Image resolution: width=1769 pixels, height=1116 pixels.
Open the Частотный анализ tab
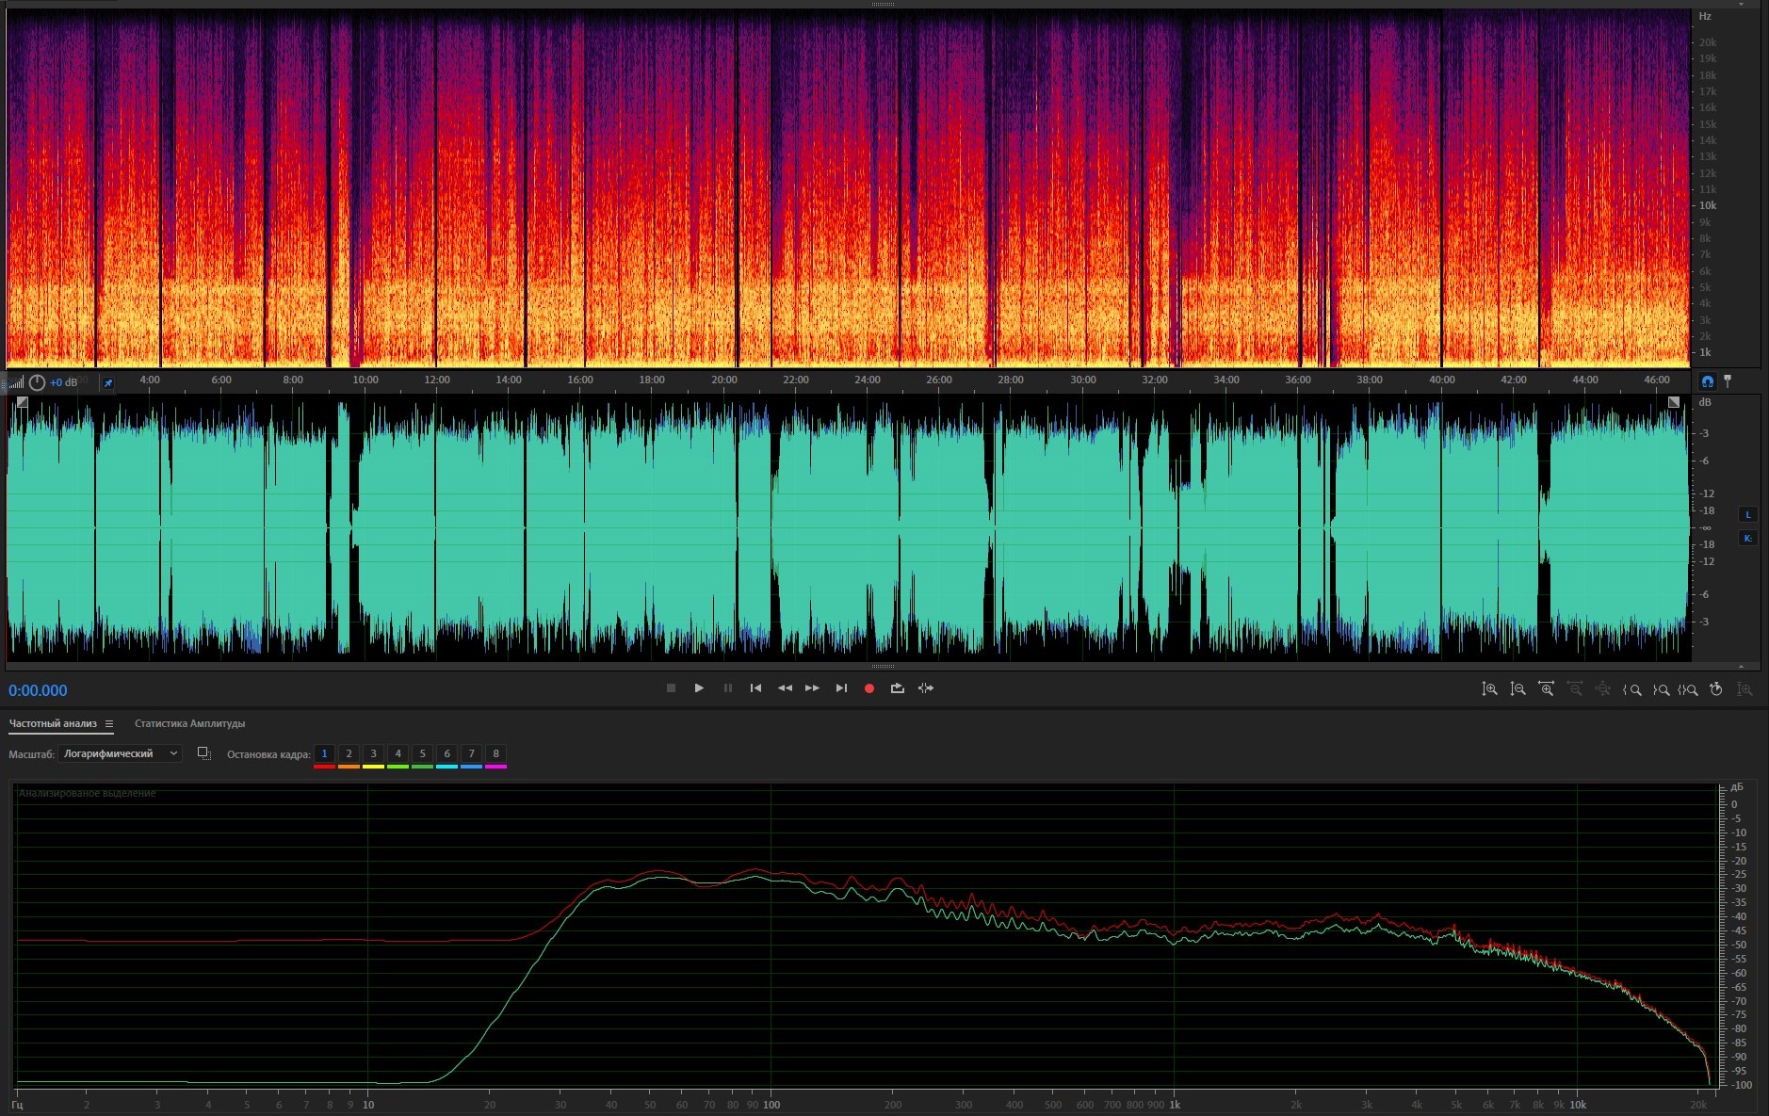pos(53,723)
